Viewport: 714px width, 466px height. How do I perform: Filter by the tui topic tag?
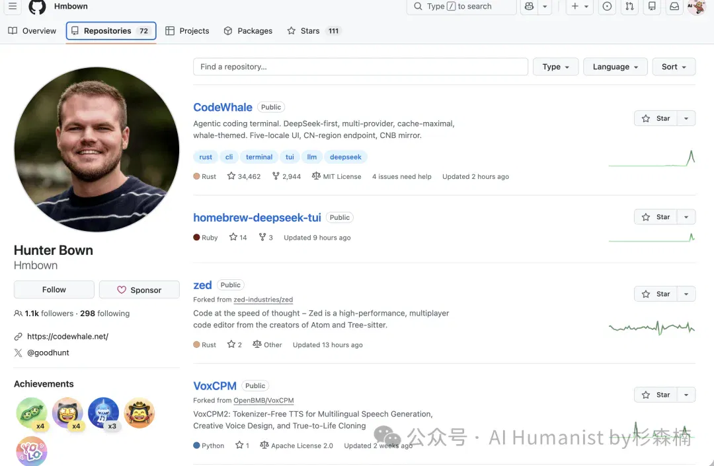pos(290,157)
